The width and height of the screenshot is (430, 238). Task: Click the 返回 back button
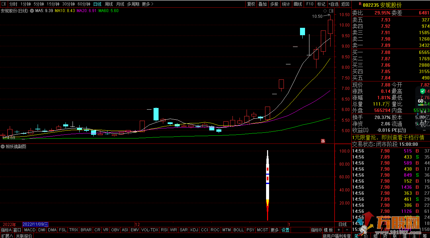(345, 4)
